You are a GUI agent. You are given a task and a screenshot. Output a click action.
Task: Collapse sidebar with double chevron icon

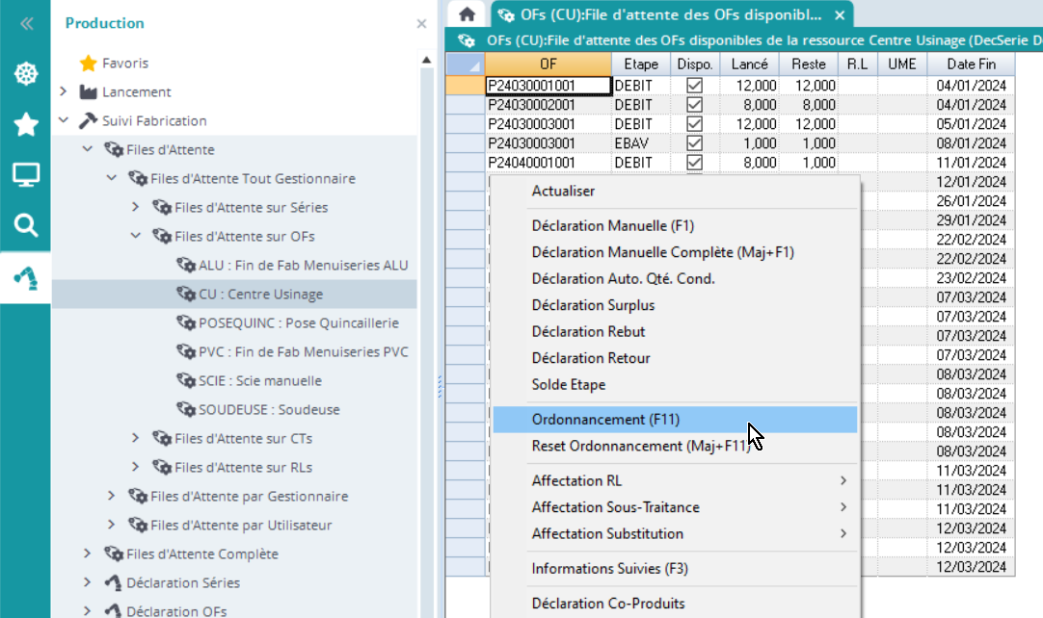[25, 24]
